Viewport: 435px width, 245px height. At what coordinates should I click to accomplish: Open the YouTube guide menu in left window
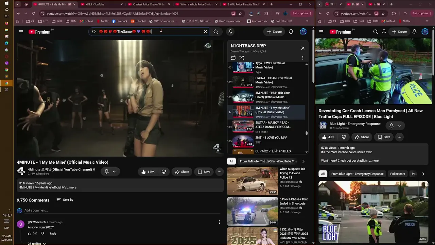(x=21, y=32)
